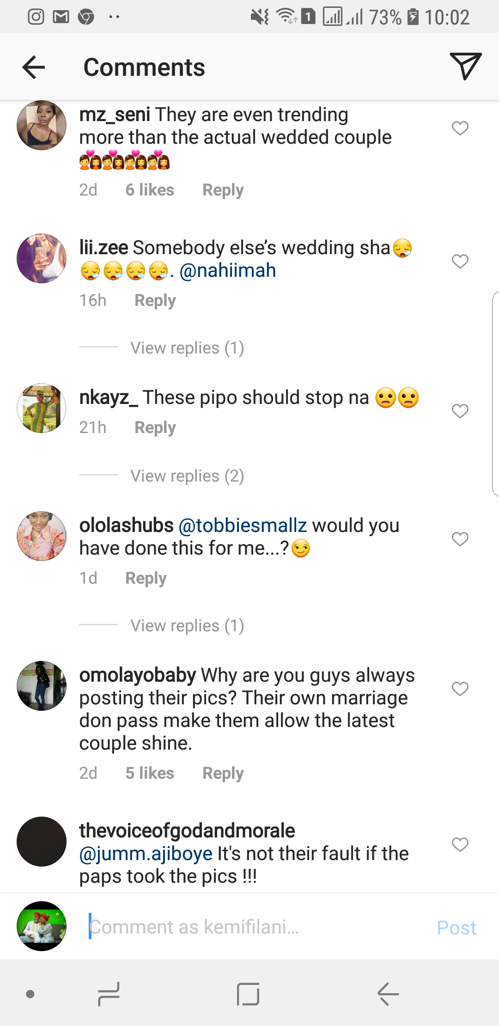This screenshot has width=499, height=1026.
Task: Tap the Android recent apps icon
Action: pyautogui.click(x=109, y=994)
